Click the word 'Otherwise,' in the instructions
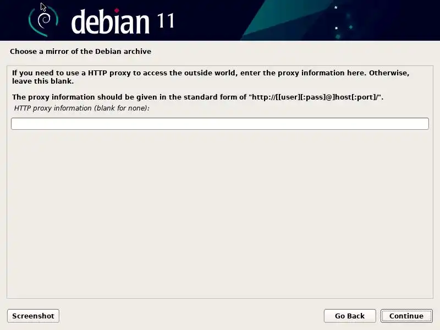 click(389, 73)
